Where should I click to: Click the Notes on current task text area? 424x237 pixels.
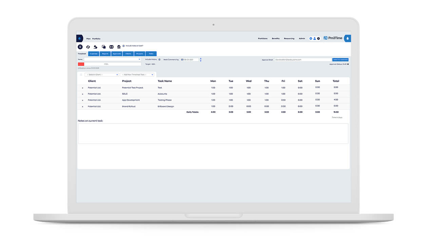click(x=213, y=133)
